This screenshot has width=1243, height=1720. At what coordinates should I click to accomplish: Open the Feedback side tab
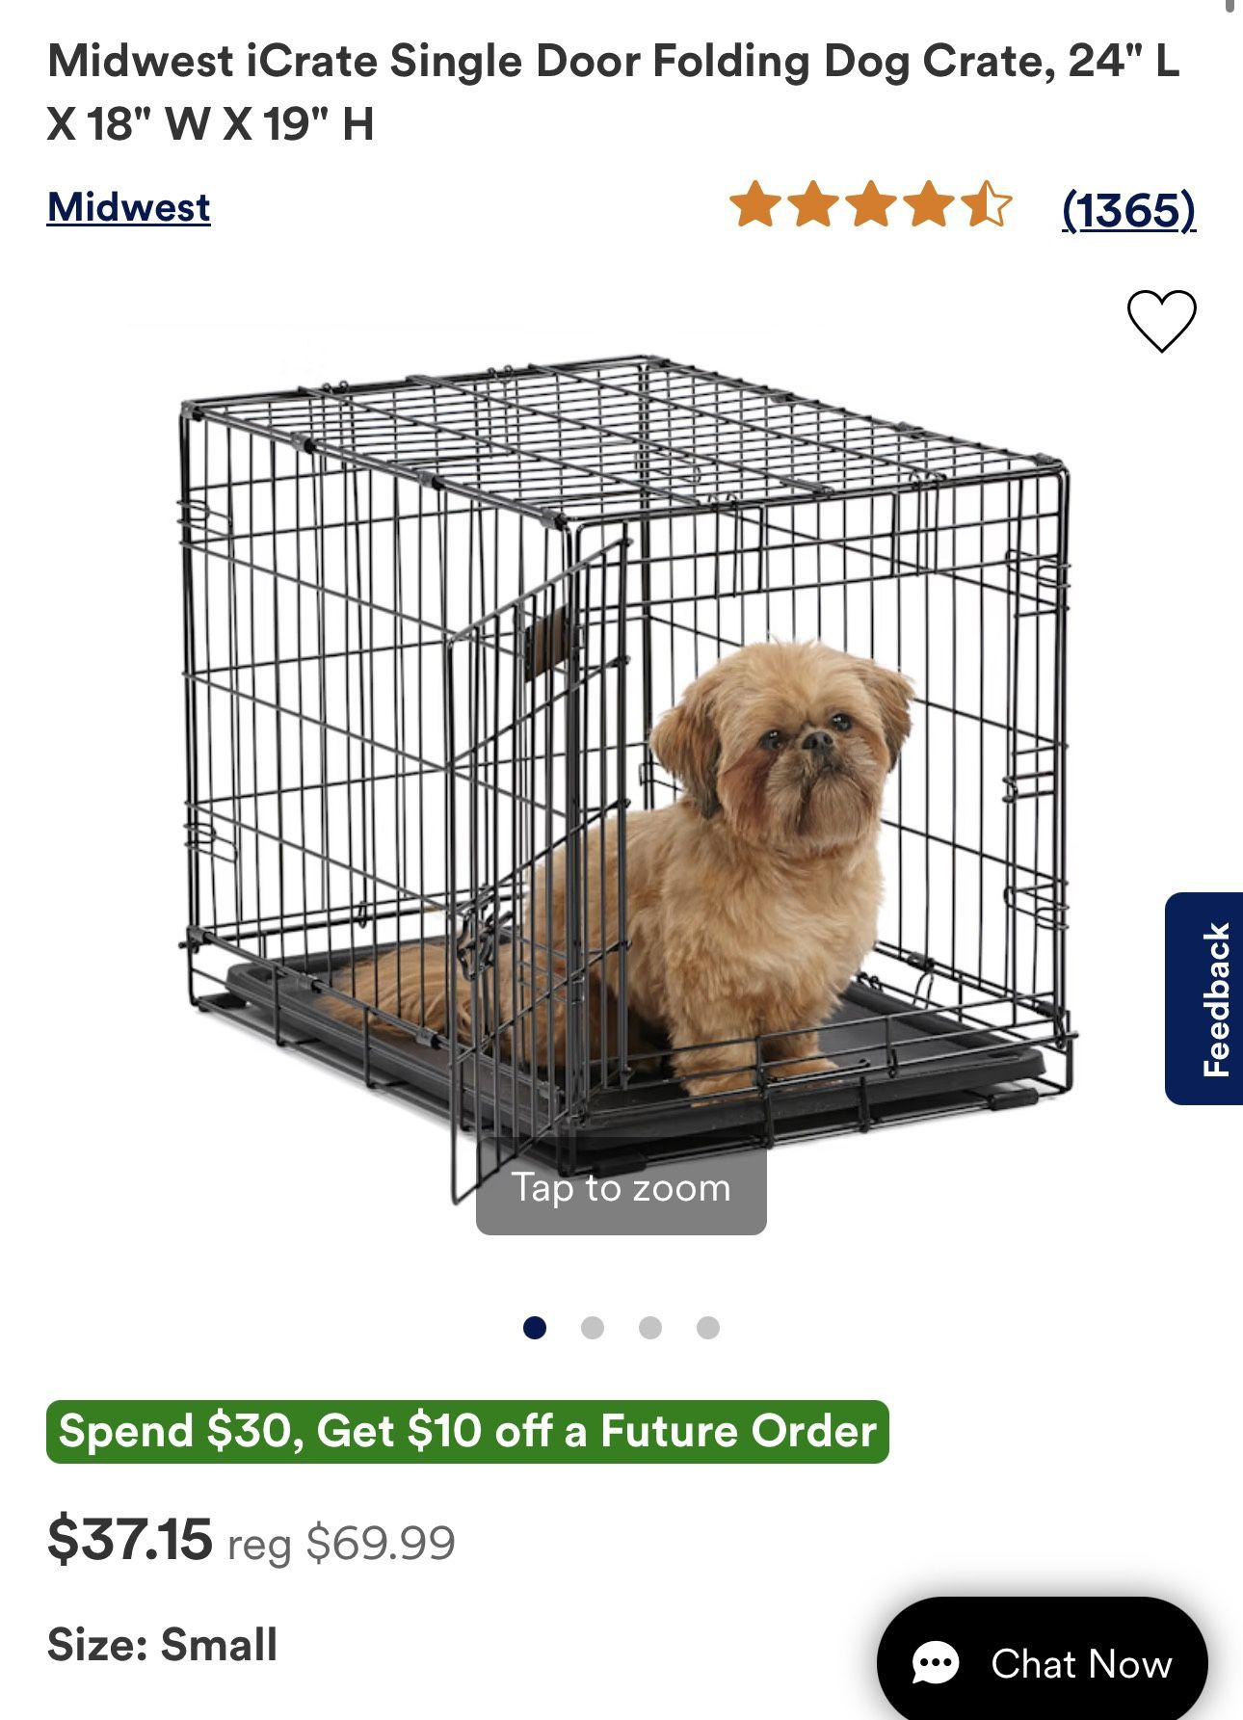click(x=1204, y=998)
